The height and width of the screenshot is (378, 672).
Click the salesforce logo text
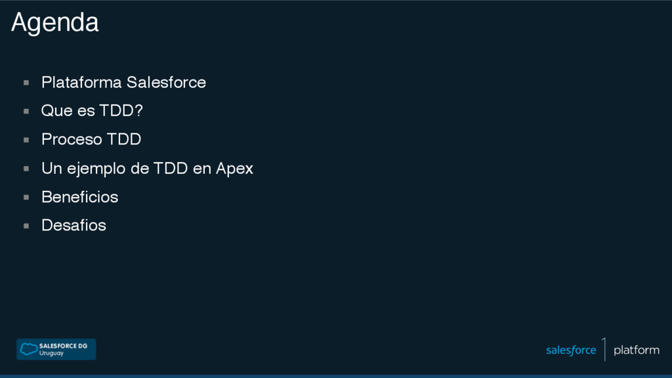point(571,350)
